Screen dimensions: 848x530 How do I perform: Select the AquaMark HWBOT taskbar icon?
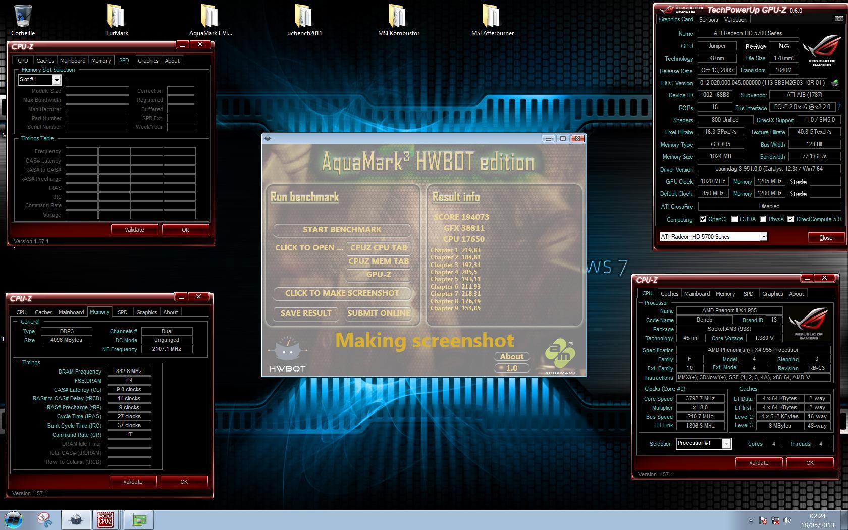click(x=76, y=519)
